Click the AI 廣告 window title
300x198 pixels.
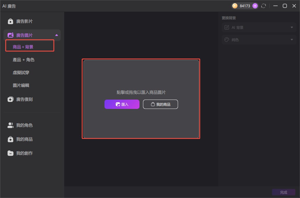tap(9, 6)
